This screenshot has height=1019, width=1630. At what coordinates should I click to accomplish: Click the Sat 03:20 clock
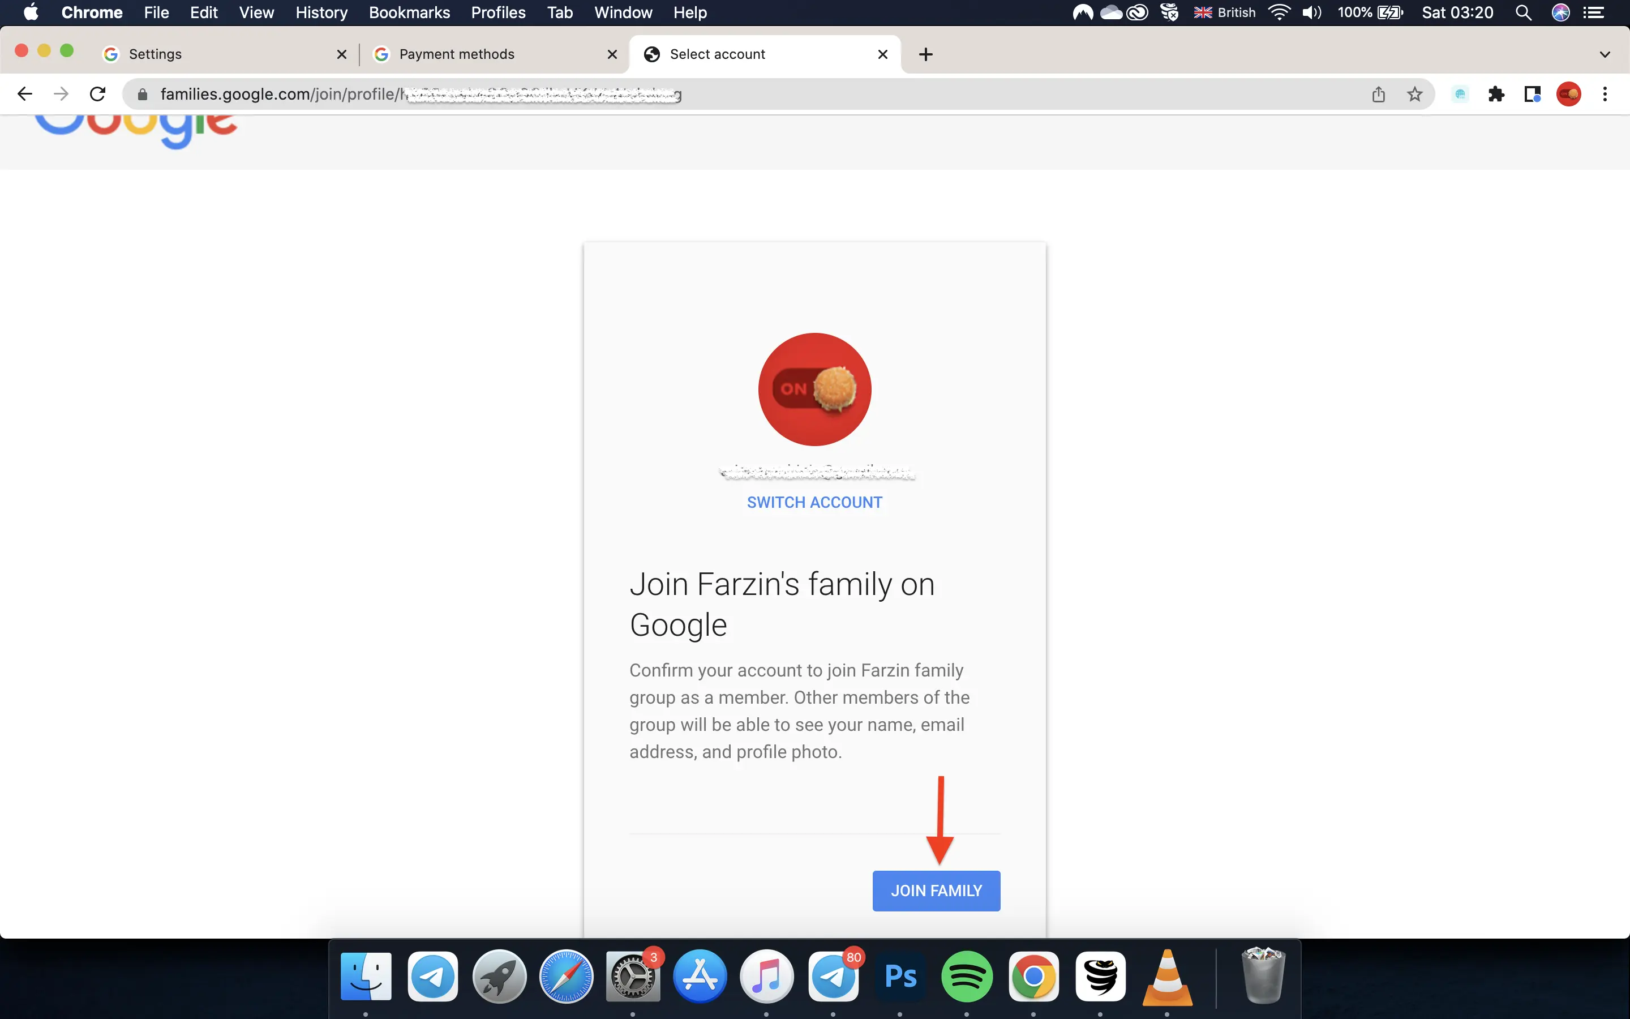coord(1457,13)
